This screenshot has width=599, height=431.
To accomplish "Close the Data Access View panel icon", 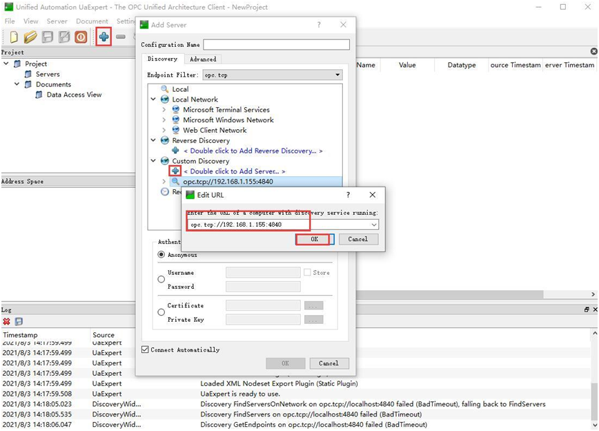I will click(x=593, y=51).
